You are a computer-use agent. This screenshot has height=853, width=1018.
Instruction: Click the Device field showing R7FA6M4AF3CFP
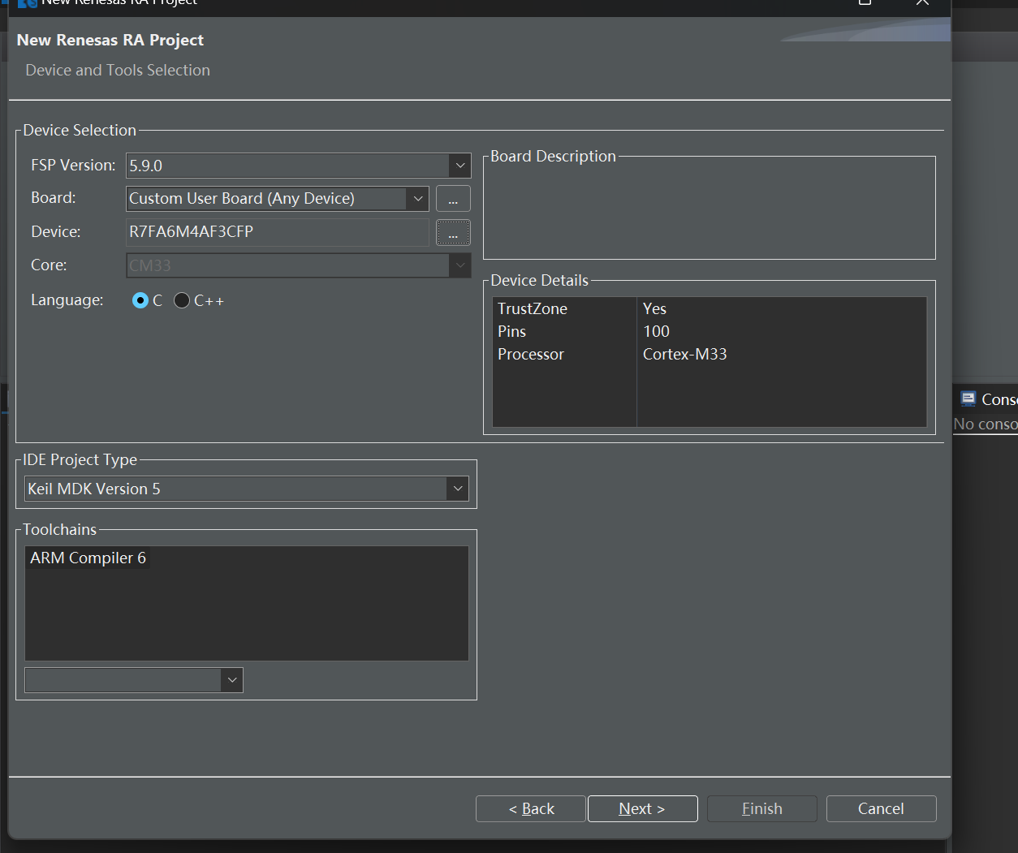coord(278,232)
